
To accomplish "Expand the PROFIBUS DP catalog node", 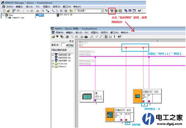I will click(53, 55).
